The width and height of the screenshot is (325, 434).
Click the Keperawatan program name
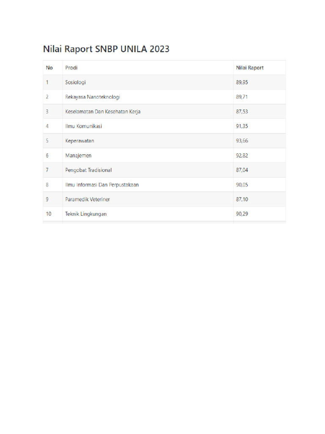click(80, 141)
